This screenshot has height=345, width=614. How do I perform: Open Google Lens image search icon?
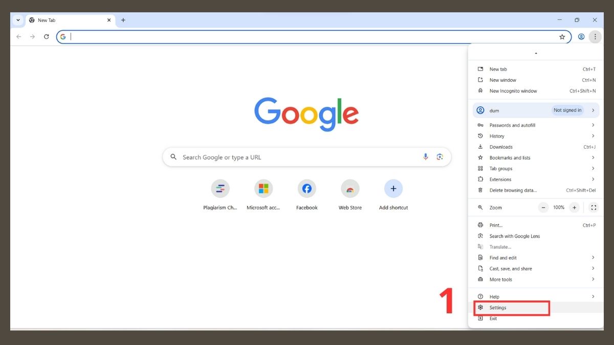[440, 157]
